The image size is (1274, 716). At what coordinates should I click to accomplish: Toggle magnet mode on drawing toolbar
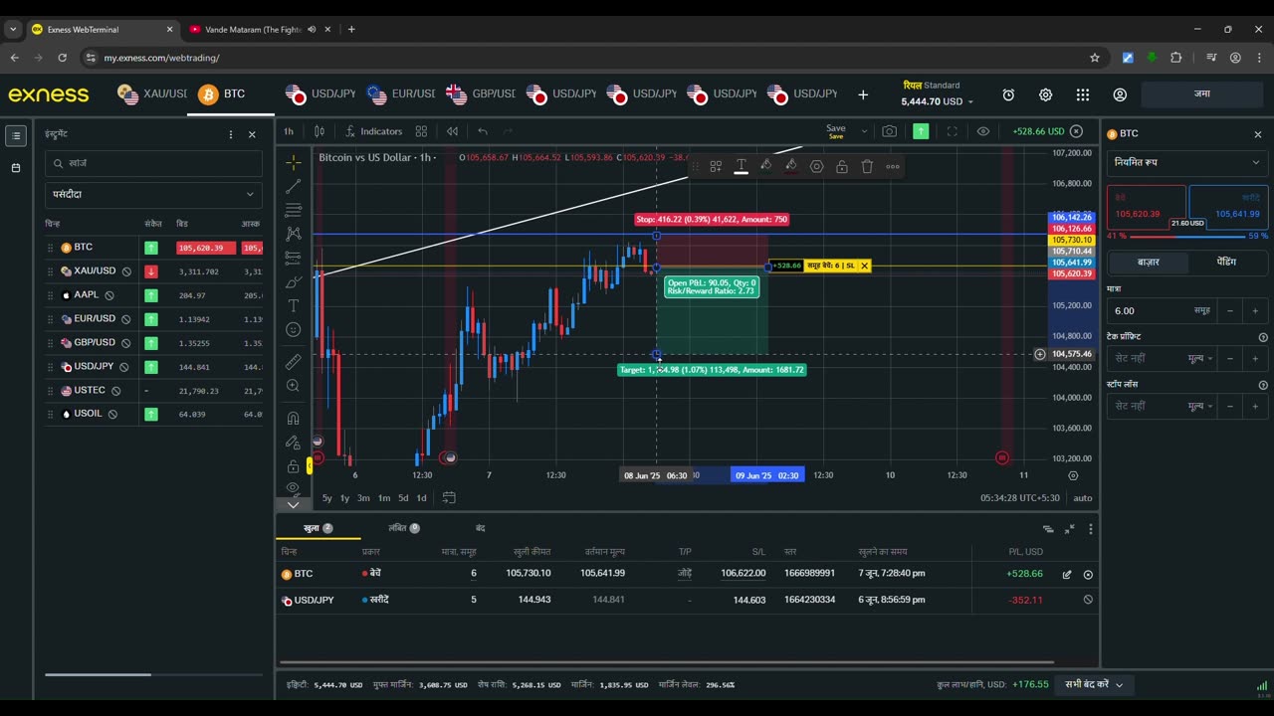pos(293,419)
